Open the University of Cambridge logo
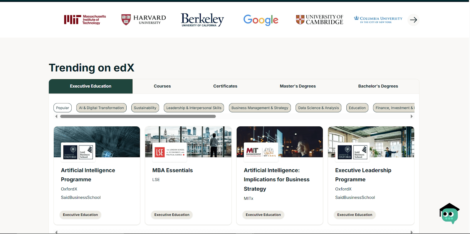The width and height of the screenshot is (470, 234). [x=319, y=20]
